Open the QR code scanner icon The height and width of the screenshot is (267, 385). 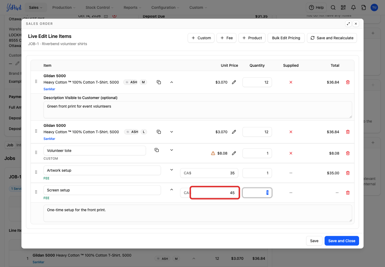(343, 7)
